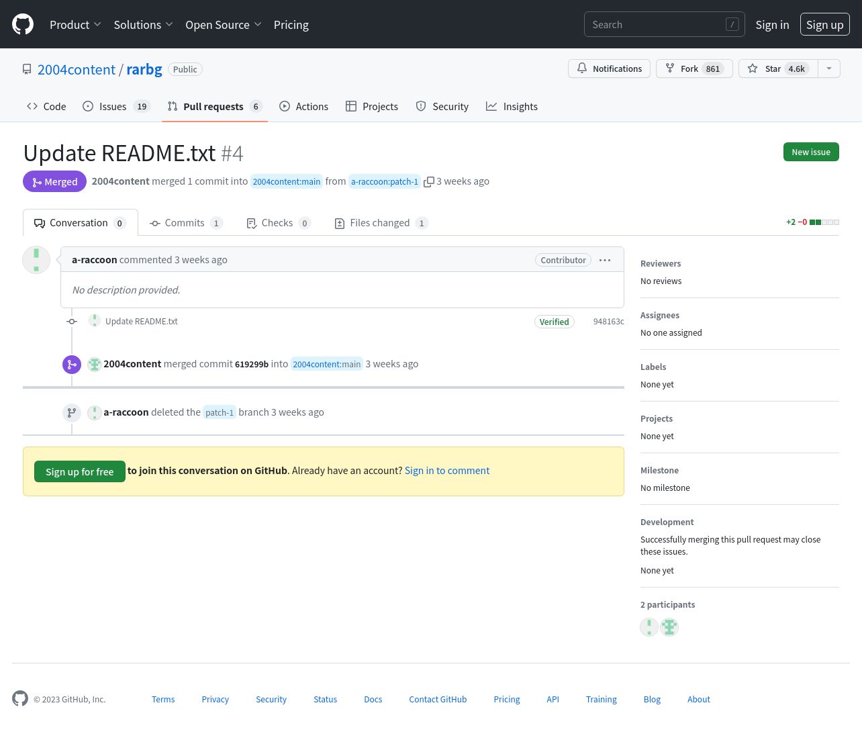Viewport: 862px width, 740px height.
Task: View the Files changed tab
Action: point(381,223)
